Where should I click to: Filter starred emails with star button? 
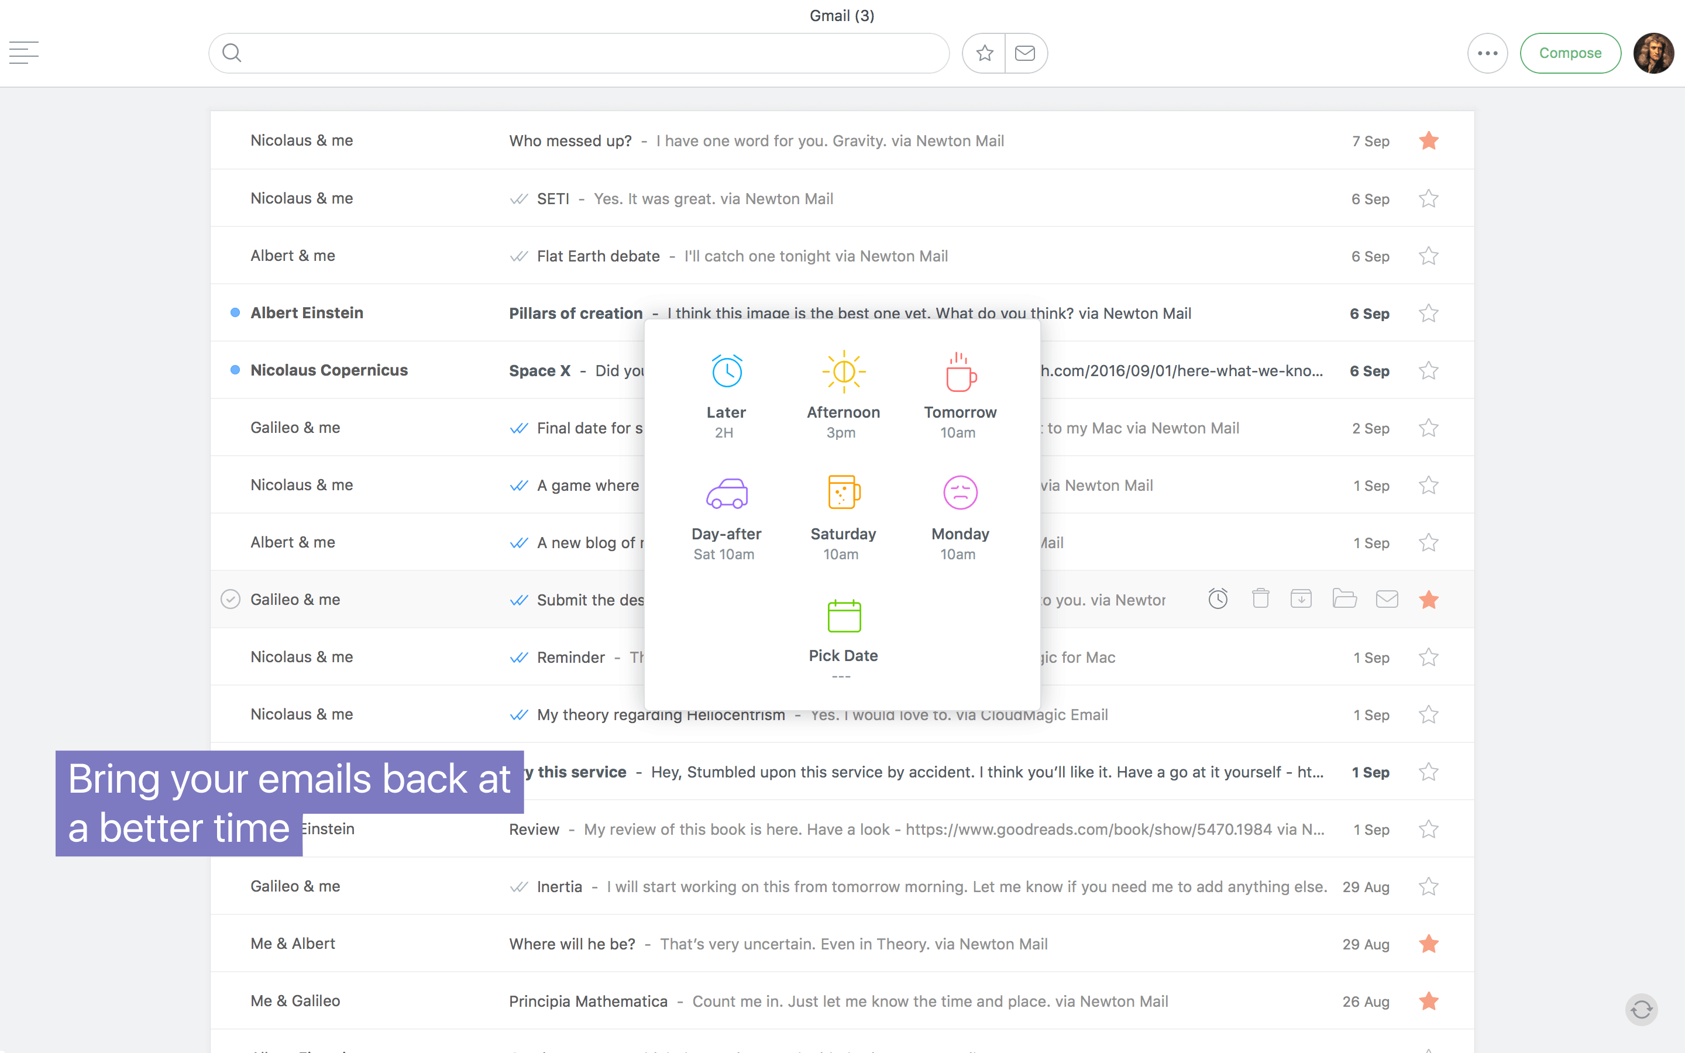984,53
